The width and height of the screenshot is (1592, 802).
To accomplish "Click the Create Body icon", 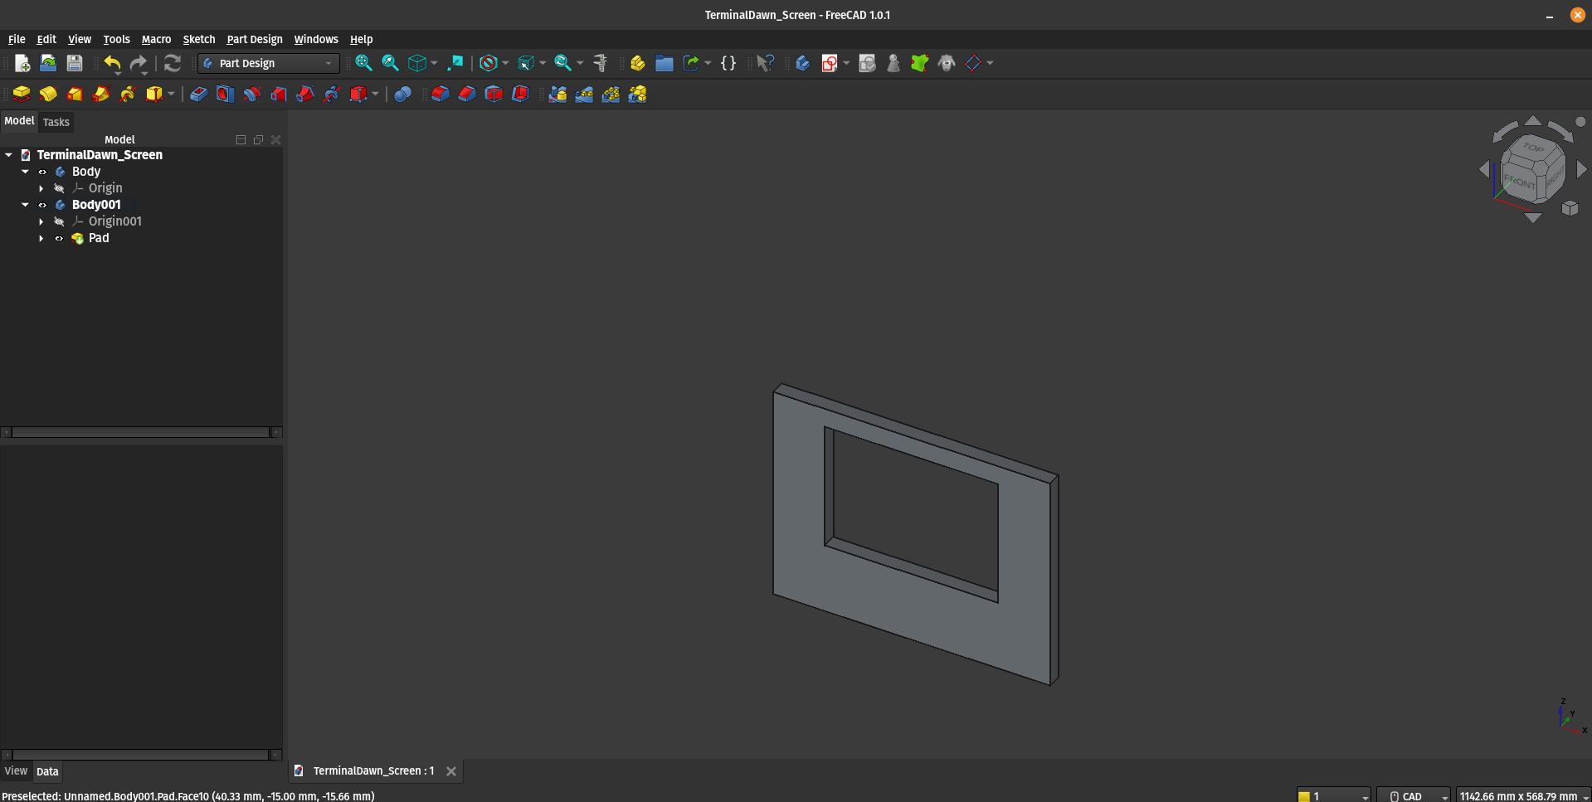I will pos(802,63).
